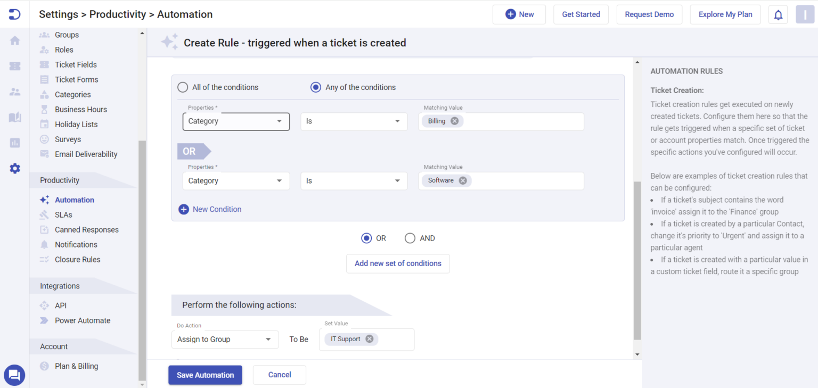This screenshot has height=388, width=818.
Task: Remove the Software matching value tag
Action: 462,180
